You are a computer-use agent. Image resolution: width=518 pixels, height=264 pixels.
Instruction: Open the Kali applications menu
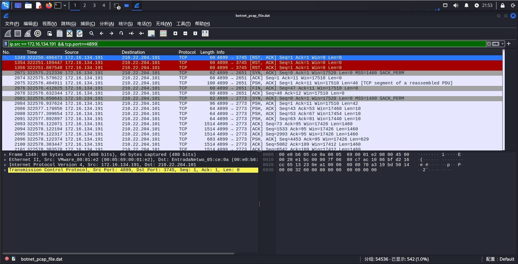5,5
